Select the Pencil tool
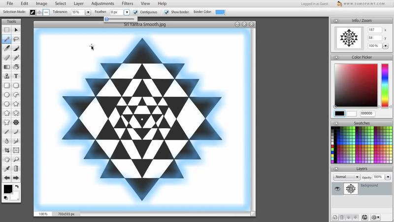Viewport: 394px width, 222px height. click(16, 58)
